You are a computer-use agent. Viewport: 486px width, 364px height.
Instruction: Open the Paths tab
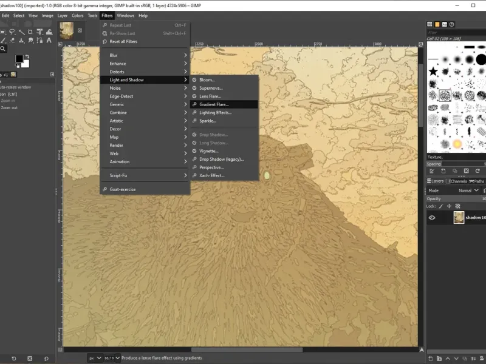pos(477,181)
